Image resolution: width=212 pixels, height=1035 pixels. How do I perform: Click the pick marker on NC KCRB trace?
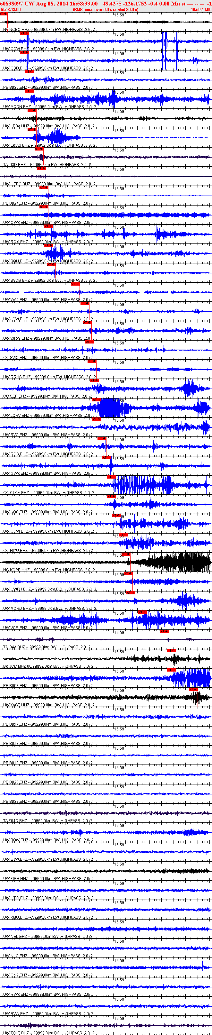click(x=126, y=554)
